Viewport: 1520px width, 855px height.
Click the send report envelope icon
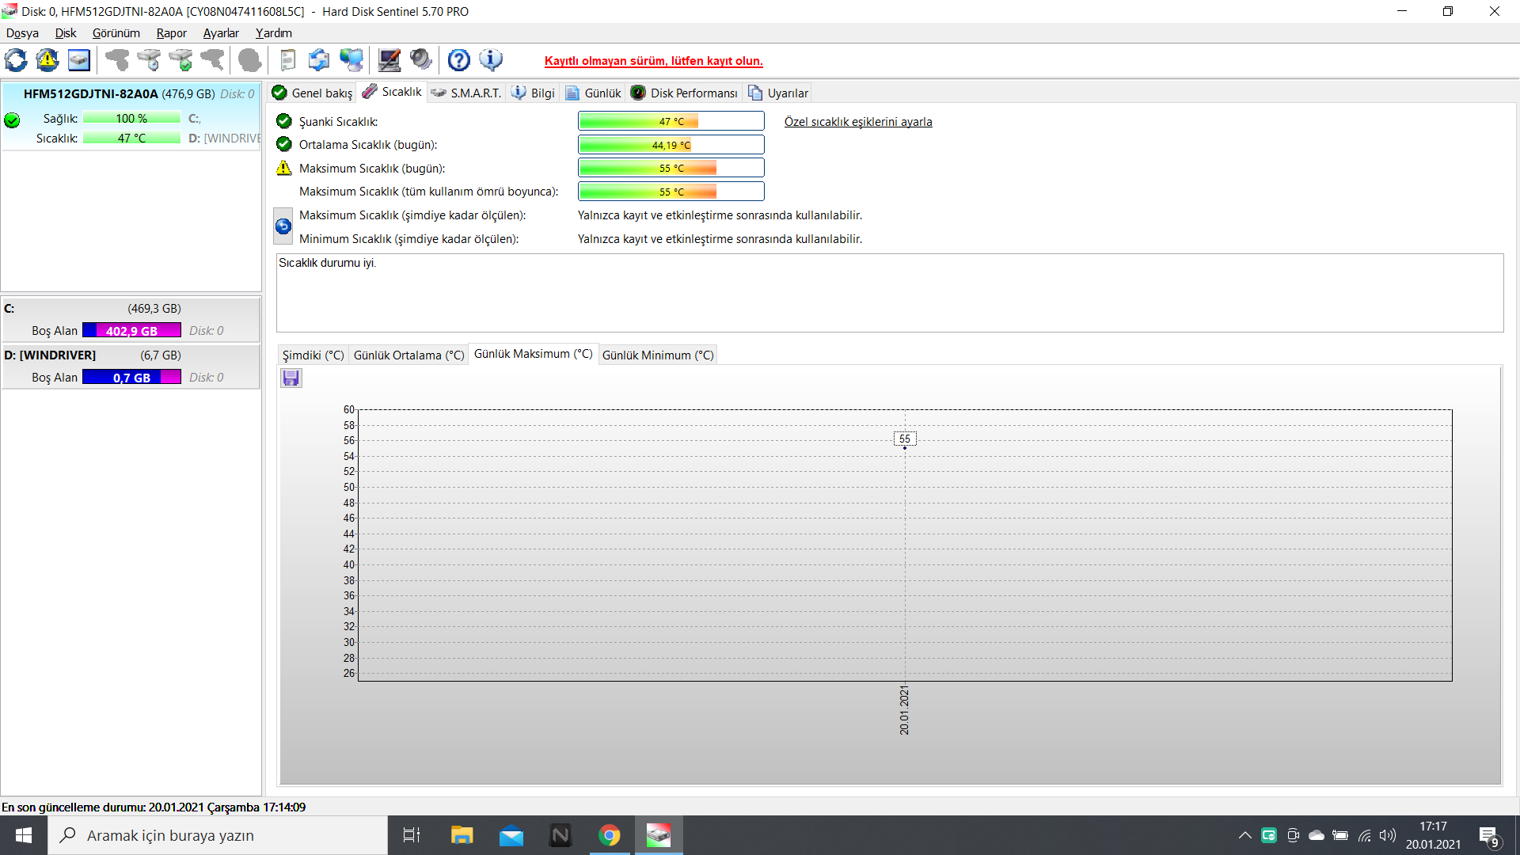point(319,60)
